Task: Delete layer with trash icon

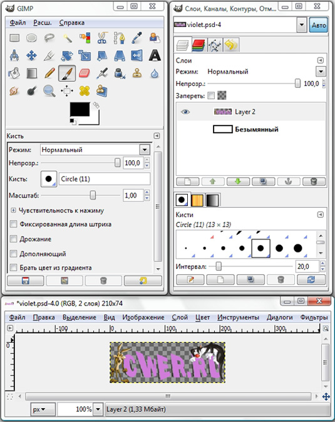Action: [x=314, y=181]
